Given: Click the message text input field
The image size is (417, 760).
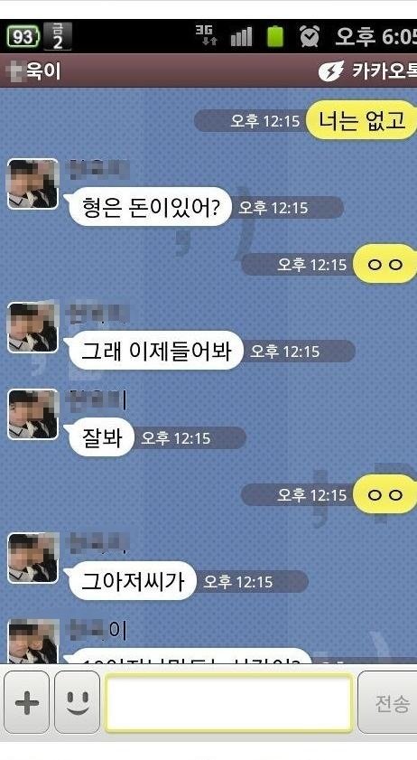Looking at the screenshot, I should point(228,702).
